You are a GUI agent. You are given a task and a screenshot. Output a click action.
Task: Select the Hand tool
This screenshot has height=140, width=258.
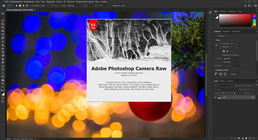click(3, 80)
